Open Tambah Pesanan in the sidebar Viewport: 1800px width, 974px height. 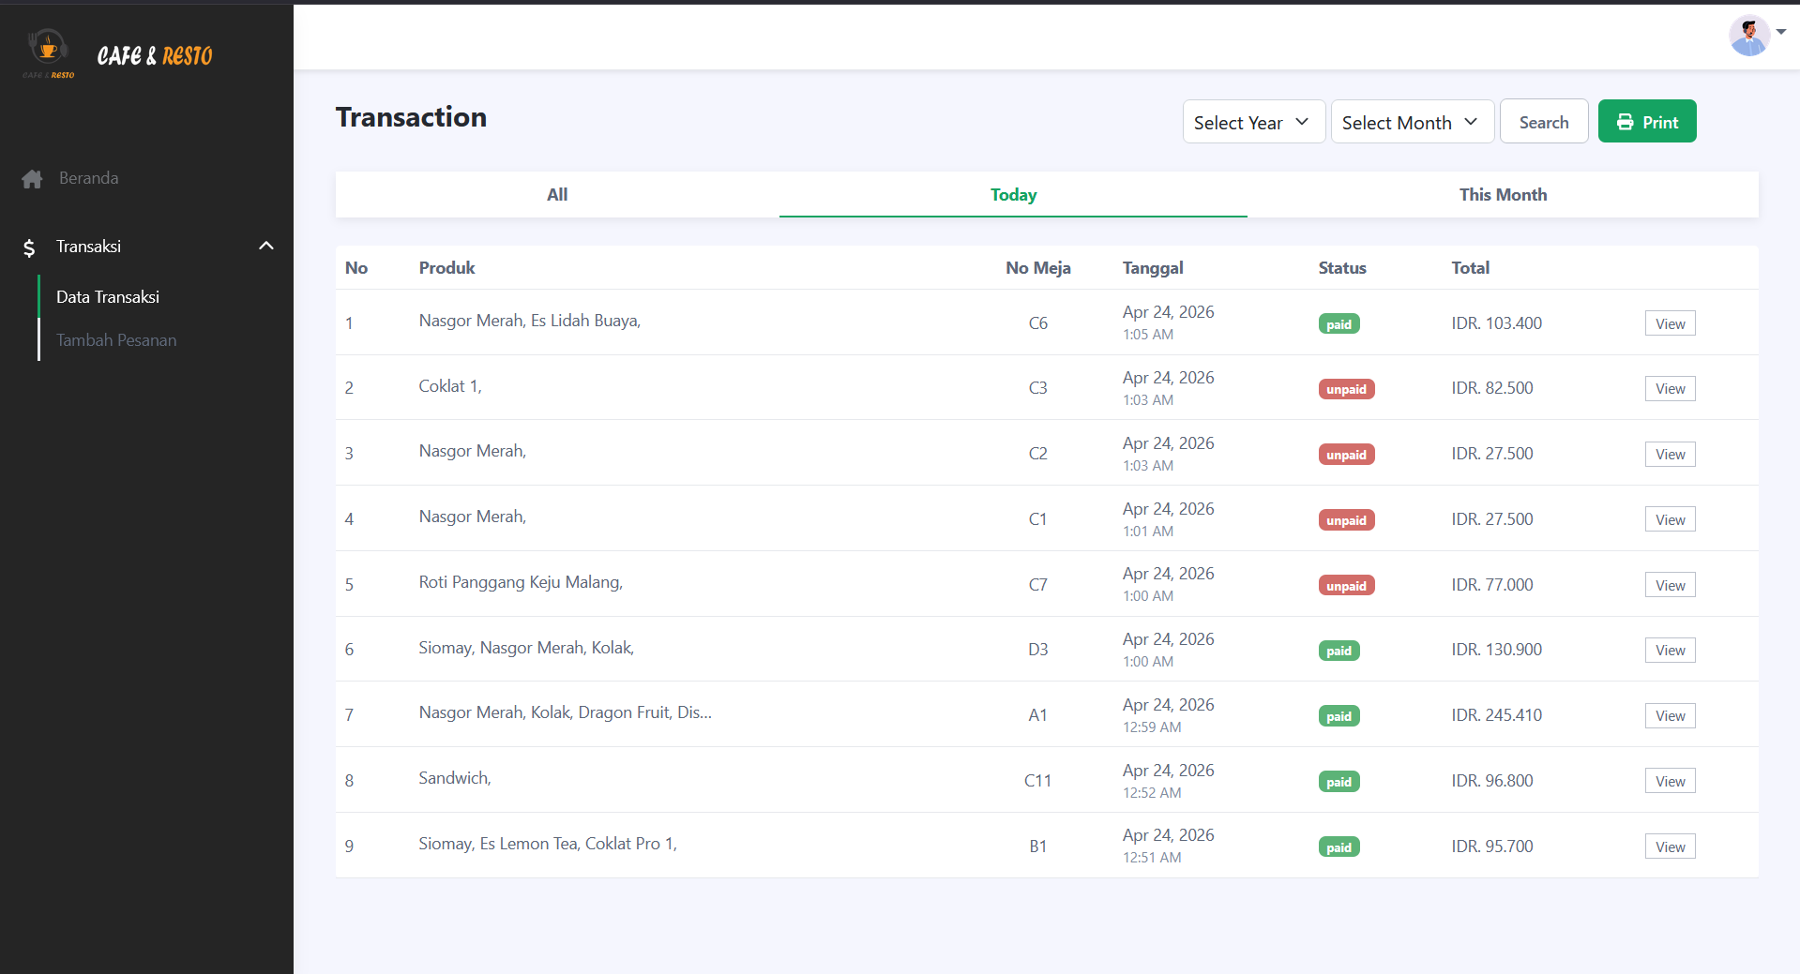pyautogui.click(x=116, y=340)
